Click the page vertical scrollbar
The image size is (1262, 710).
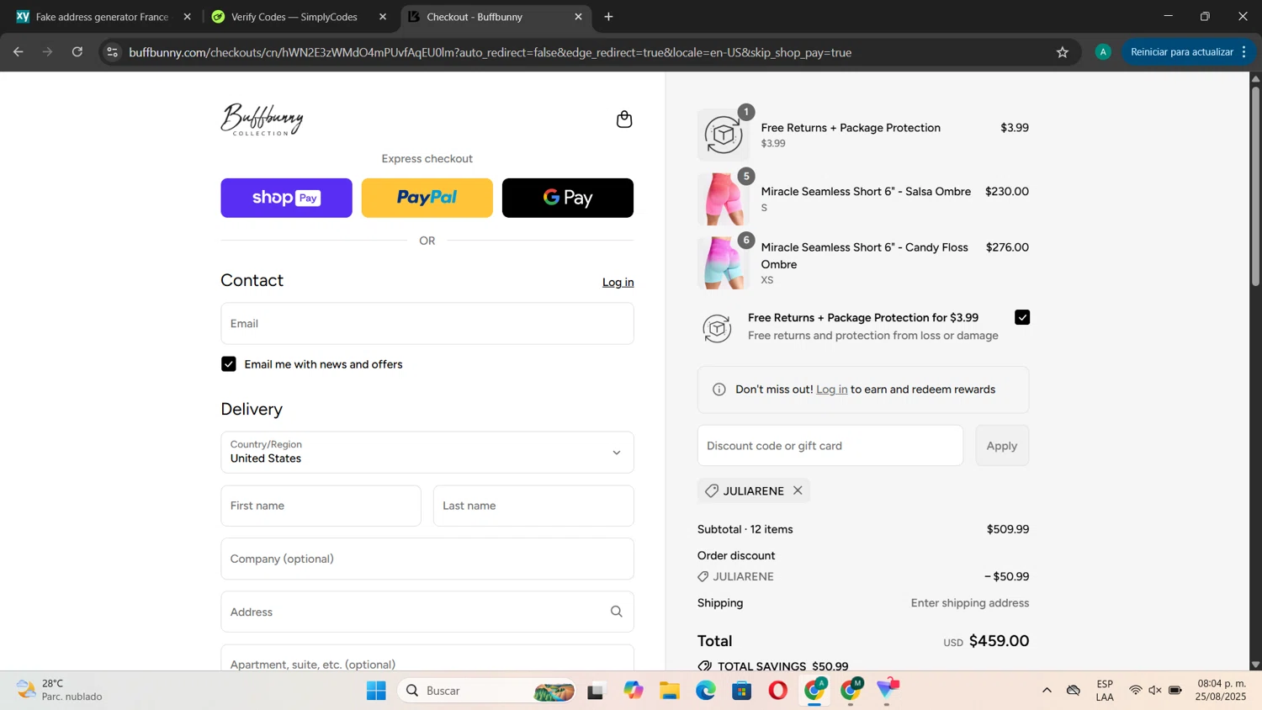(1255, 185)
